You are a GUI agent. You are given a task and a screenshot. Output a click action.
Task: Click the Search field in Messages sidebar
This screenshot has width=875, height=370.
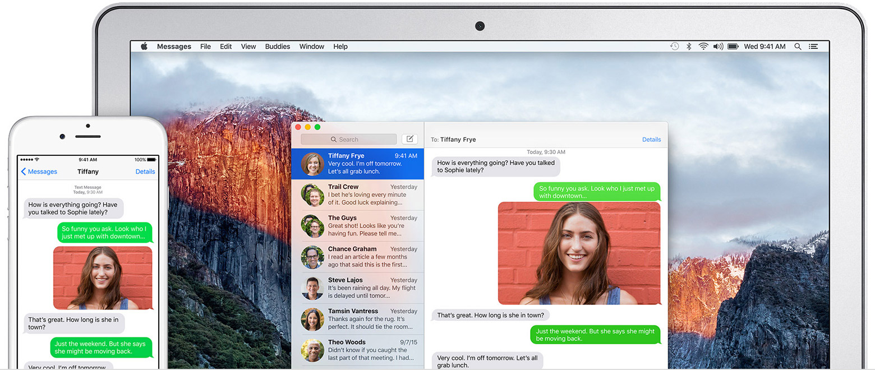(x=348, y=140)
